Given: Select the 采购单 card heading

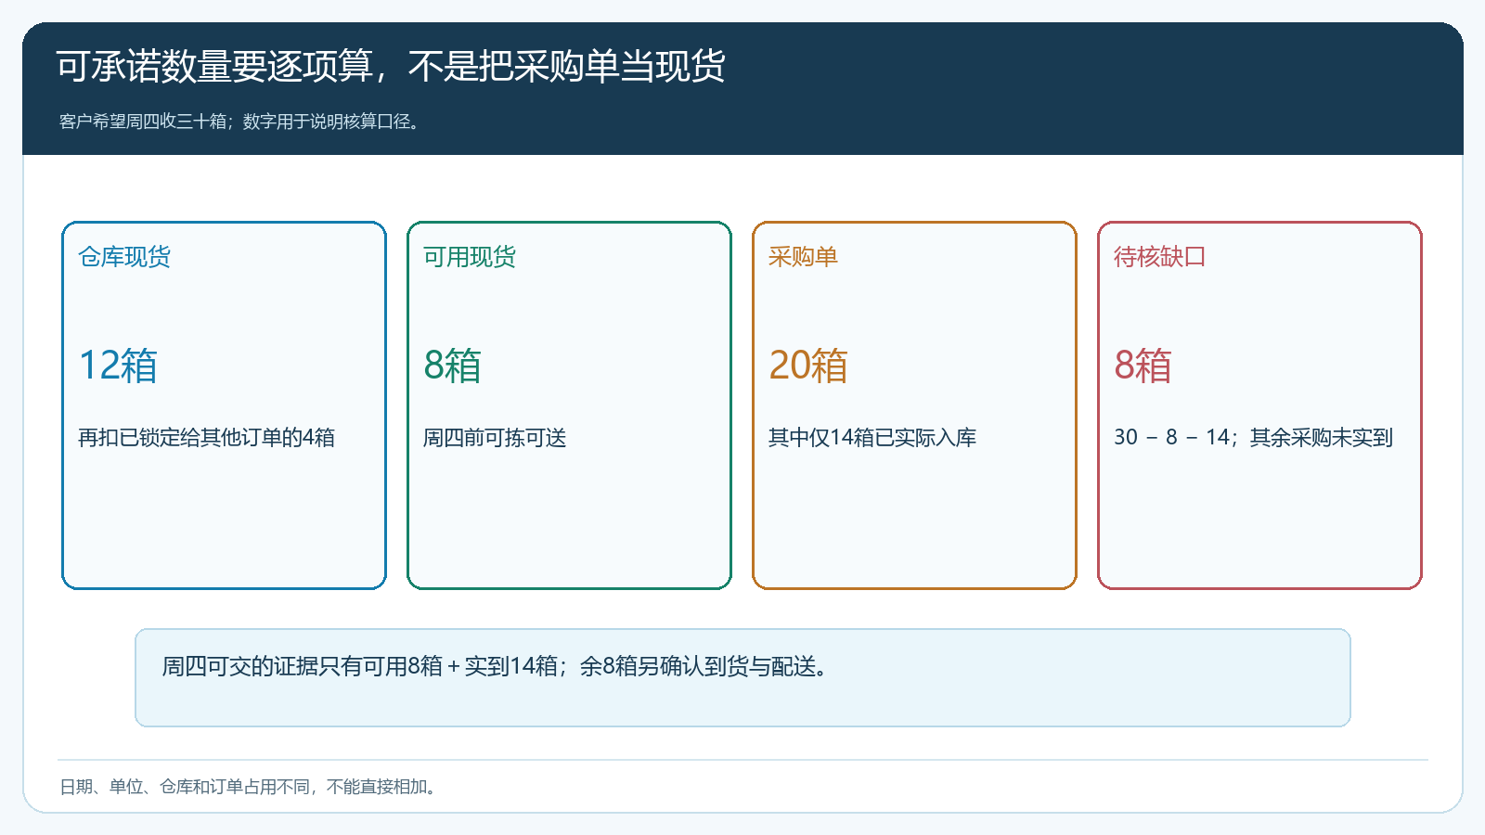Looking at the screenshot, I should [x=803, y=257].
